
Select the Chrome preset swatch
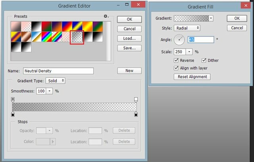click(x=37, y=37)
